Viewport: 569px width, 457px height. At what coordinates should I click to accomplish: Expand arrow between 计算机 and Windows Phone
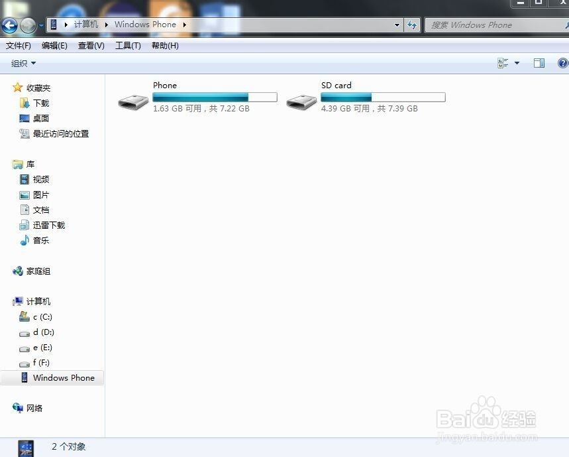(107, 25)
